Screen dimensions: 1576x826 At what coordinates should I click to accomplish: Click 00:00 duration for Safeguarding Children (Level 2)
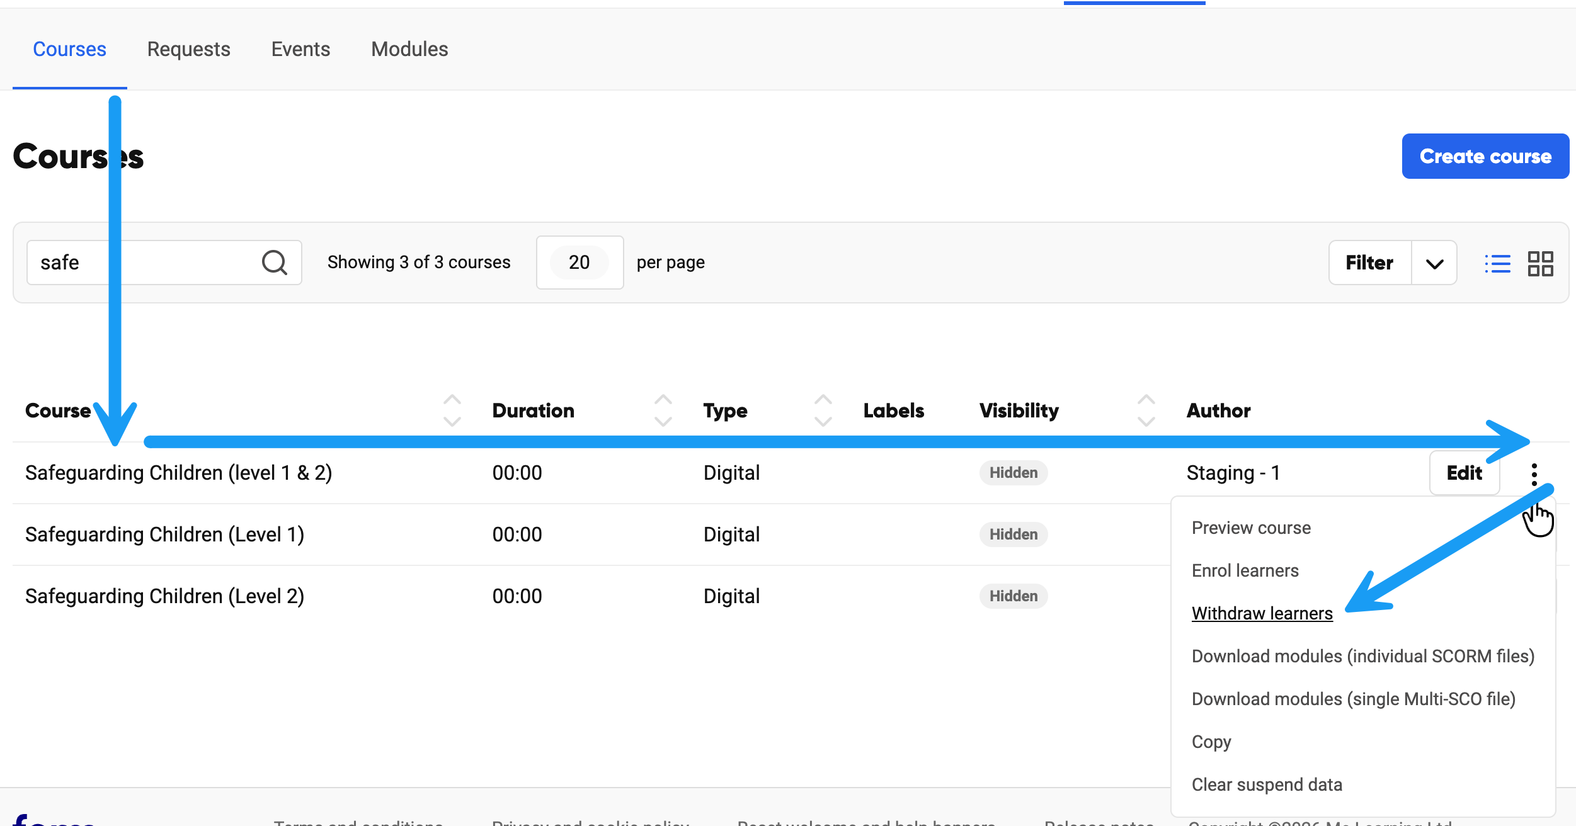(517, 596)
